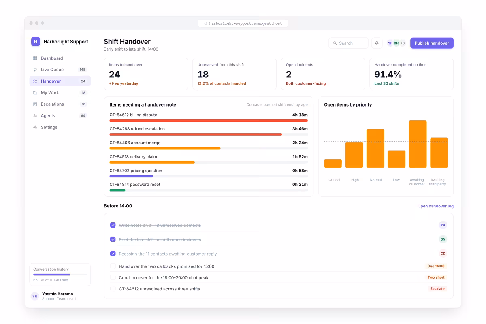Click the Due 14:00 tag
This screenshot has width=486, height=324.
click(436, 266)
